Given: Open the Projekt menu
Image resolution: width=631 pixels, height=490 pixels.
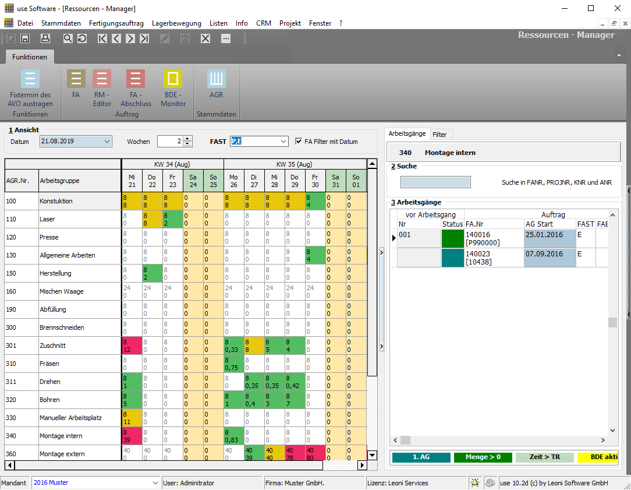Looking at the screenshot, I should point(290,23).
